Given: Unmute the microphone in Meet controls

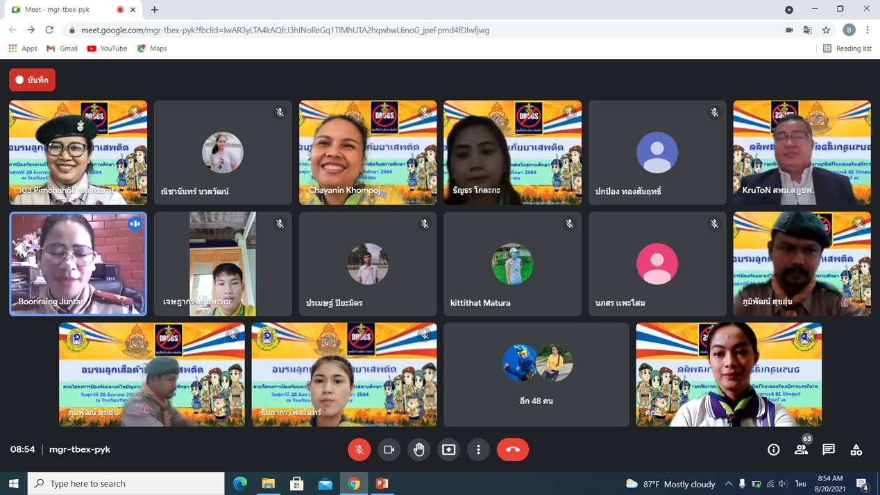Looking at the screenshot, I should [x=359, y=449].
